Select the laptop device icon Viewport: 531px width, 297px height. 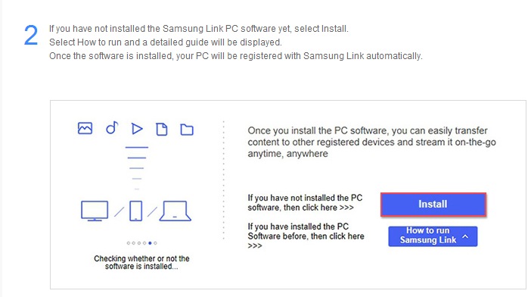[175, 211]
